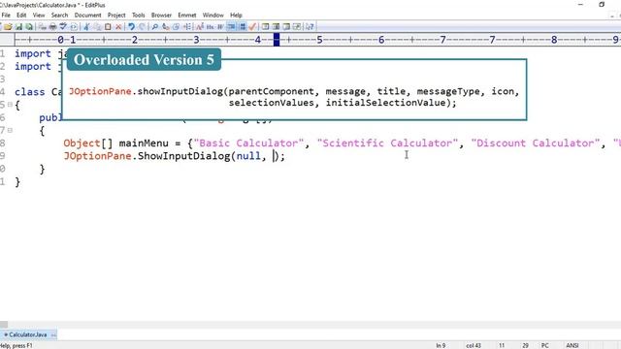Toggle the highlighted ruler icon

coord(242,27)
